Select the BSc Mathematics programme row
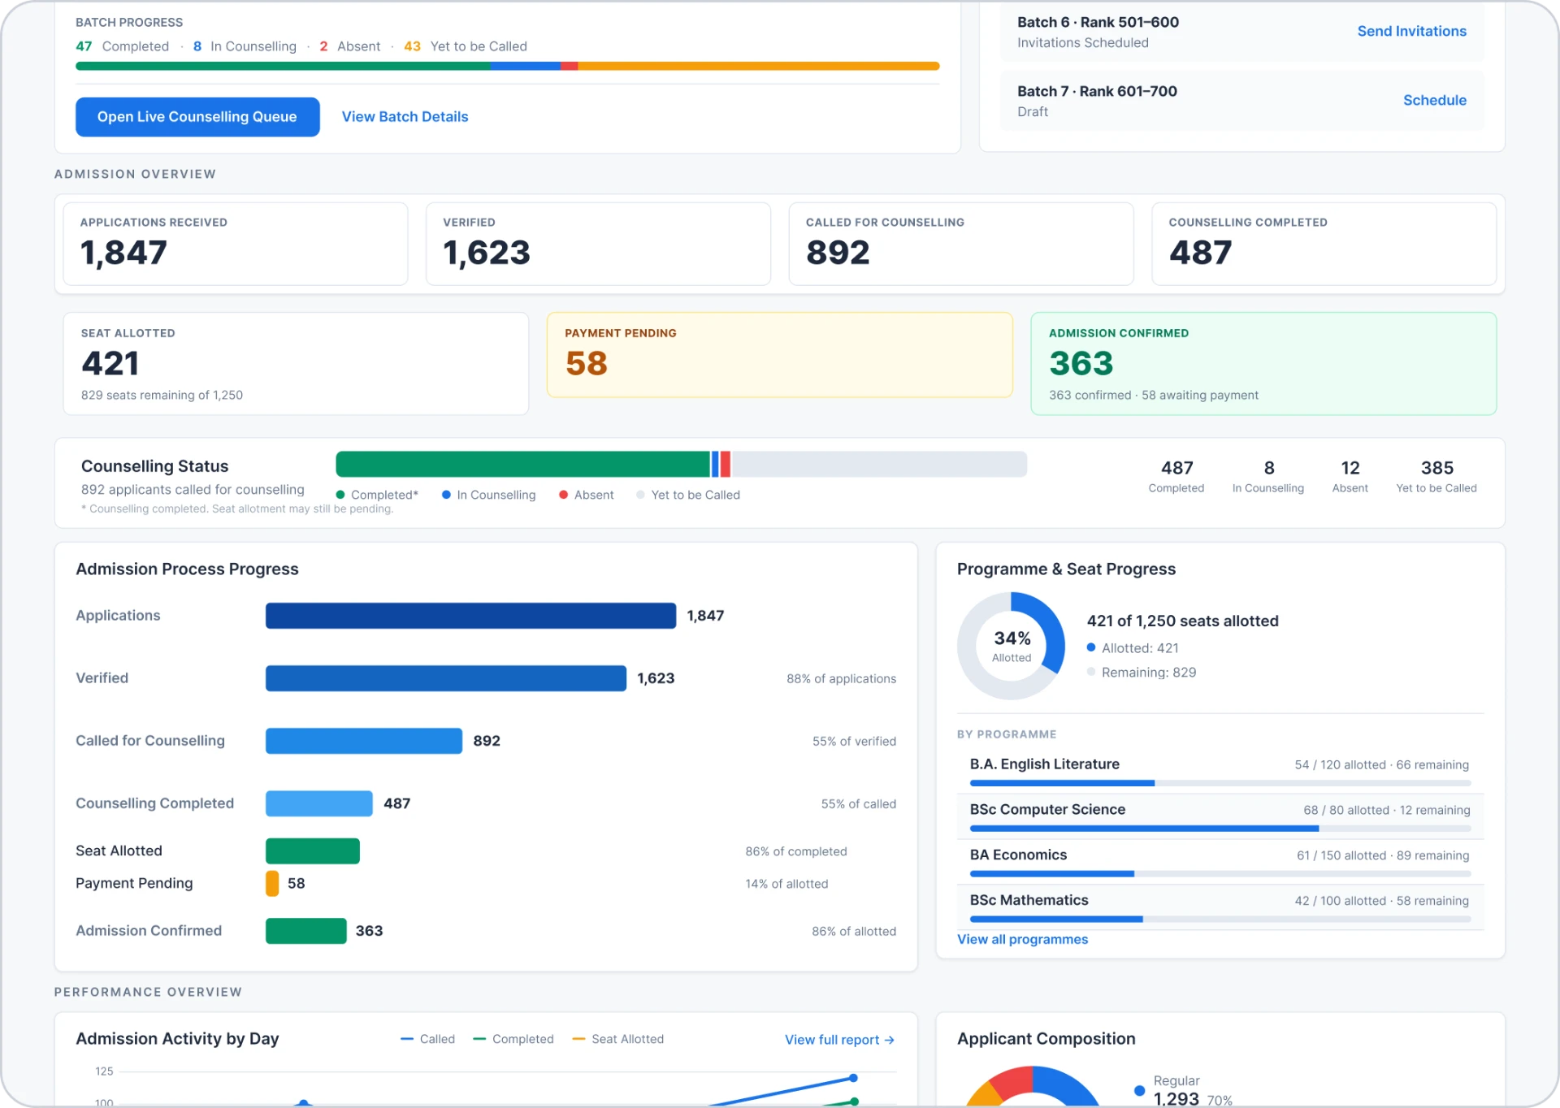Viewport: 1560px width, 1108px height. pos(1220,908)
